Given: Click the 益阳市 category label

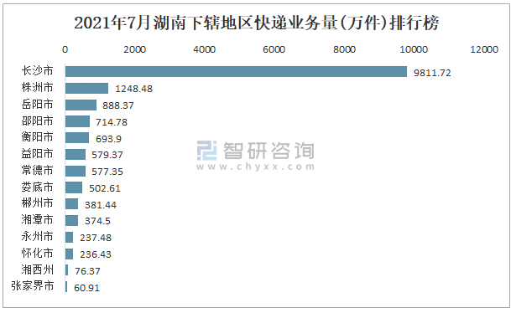Looking at the screenshot, I should click(x=37, y=153).
